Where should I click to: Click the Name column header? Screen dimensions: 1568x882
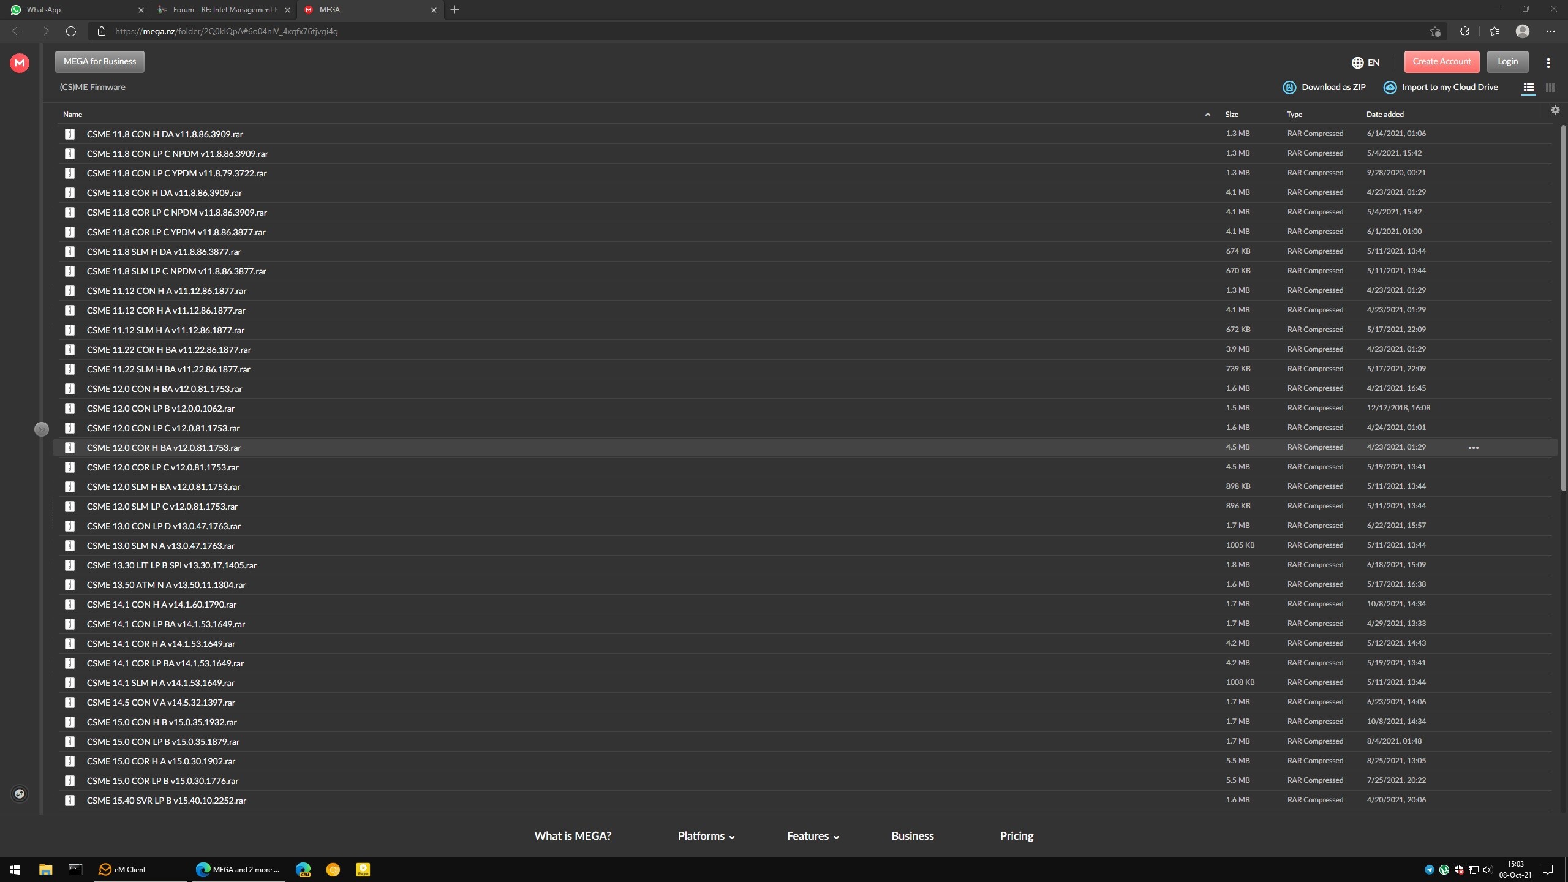pos(72,115)
